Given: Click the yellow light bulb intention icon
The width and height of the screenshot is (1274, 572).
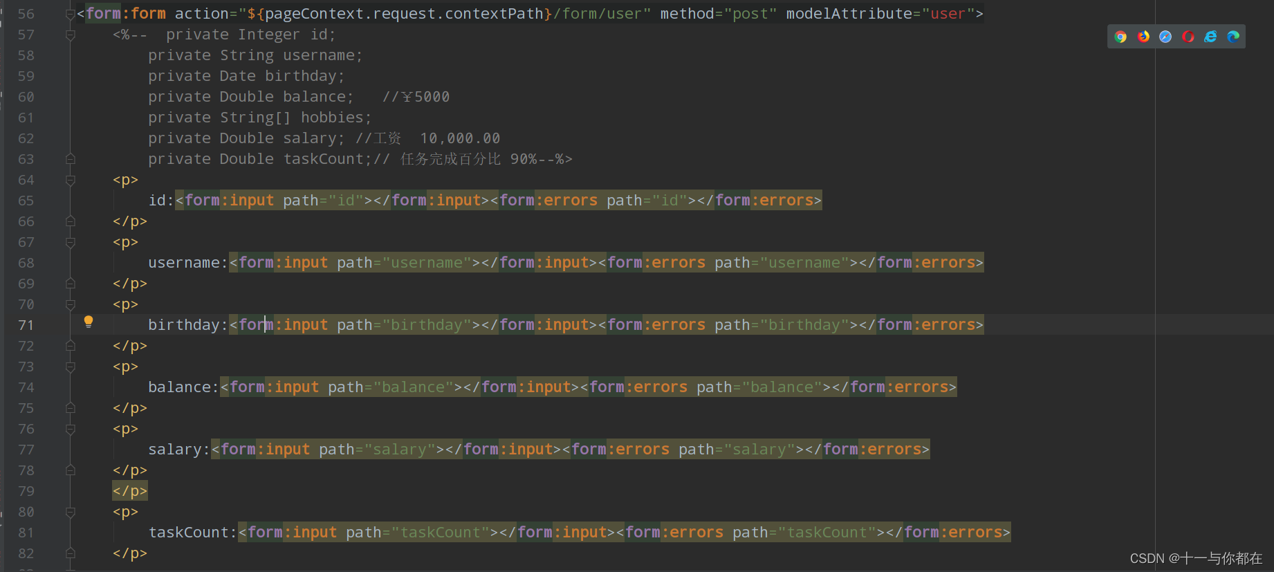Looking at the screenshot, I should tap(89, 322).
